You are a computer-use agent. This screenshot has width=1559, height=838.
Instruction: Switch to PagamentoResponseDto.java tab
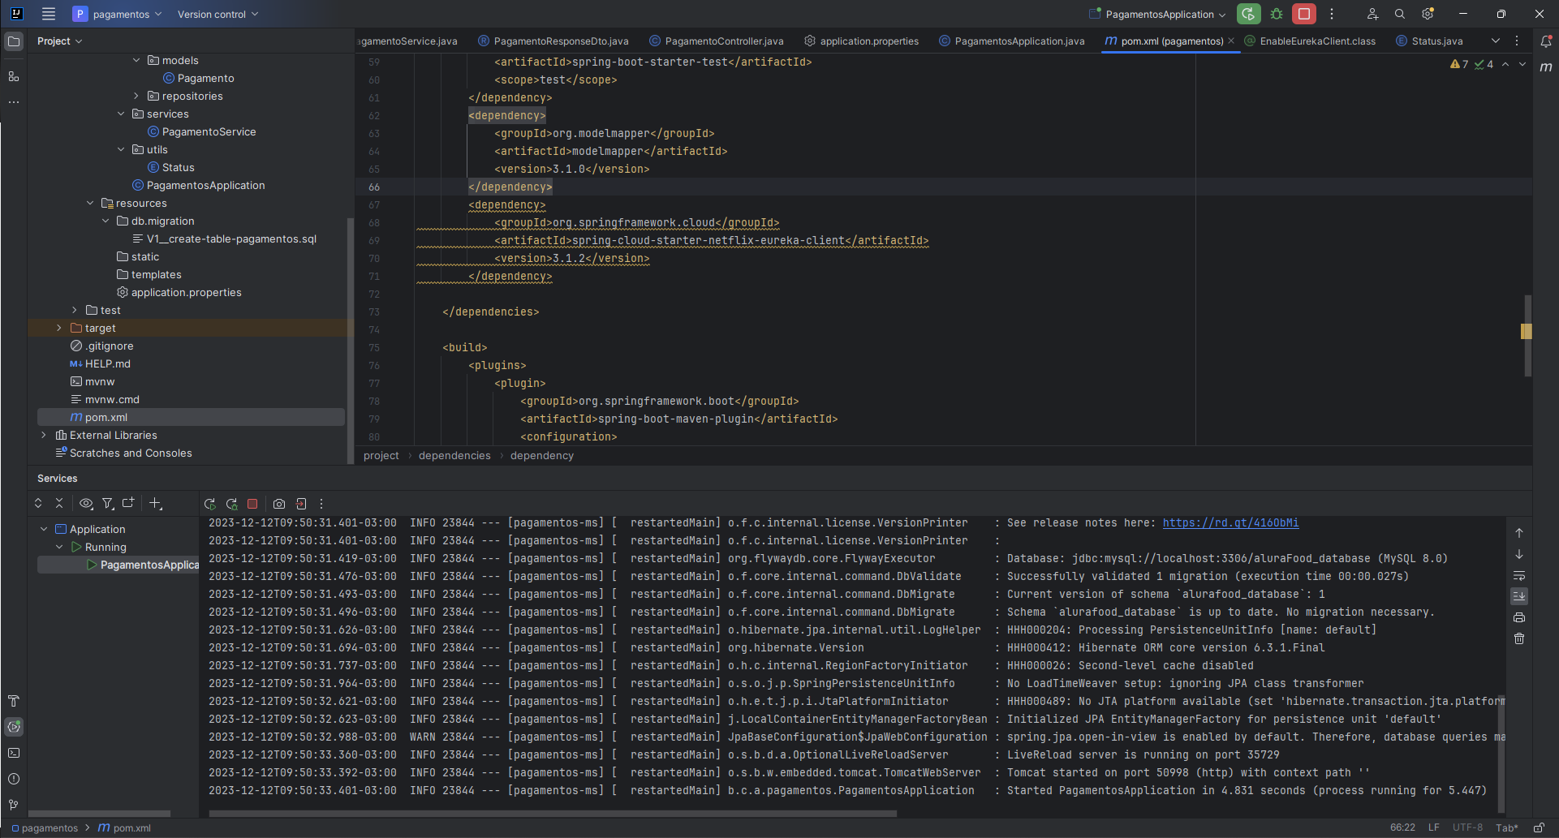[553, 41]
